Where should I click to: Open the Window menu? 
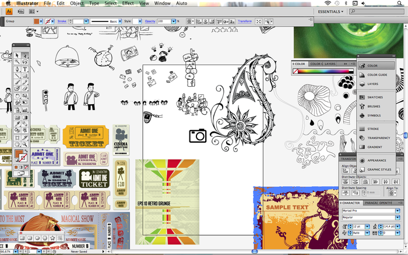(163, 3)
